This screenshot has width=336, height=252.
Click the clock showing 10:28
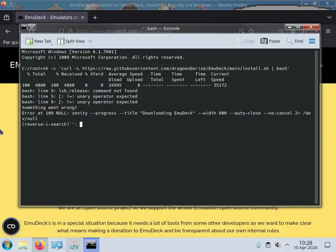pyautogui.click(x=305, y=245)
